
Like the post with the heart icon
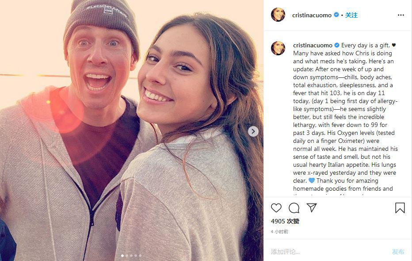(x=276, y=208)
